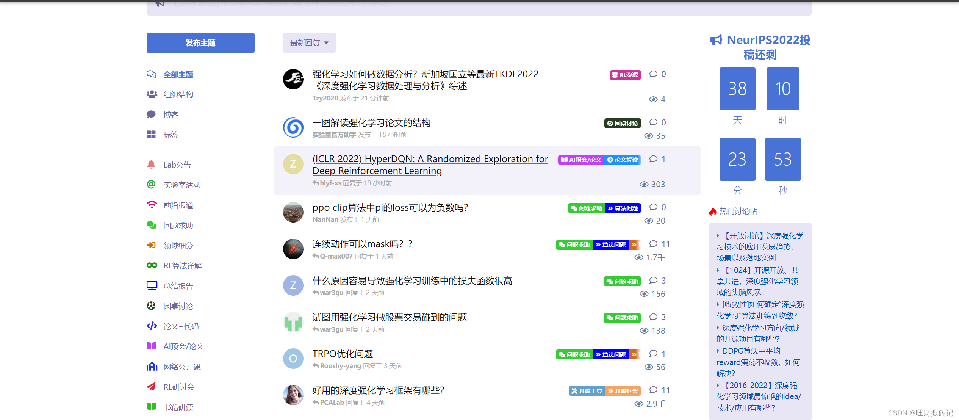Click the 论文+代码 code icon

152,326
